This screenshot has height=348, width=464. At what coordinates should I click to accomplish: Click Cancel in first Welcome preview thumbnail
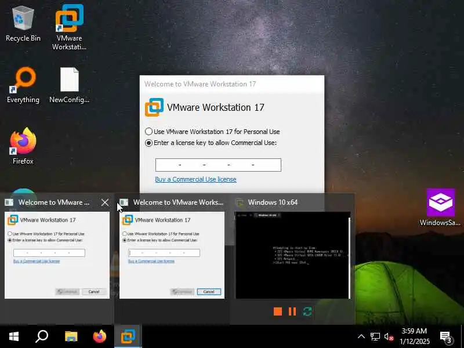[93, 292]
